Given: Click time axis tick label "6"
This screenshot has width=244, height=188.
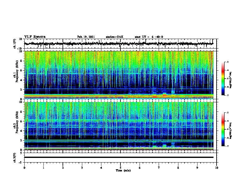Looking at the screenshot, I should [x=140, y=168].
